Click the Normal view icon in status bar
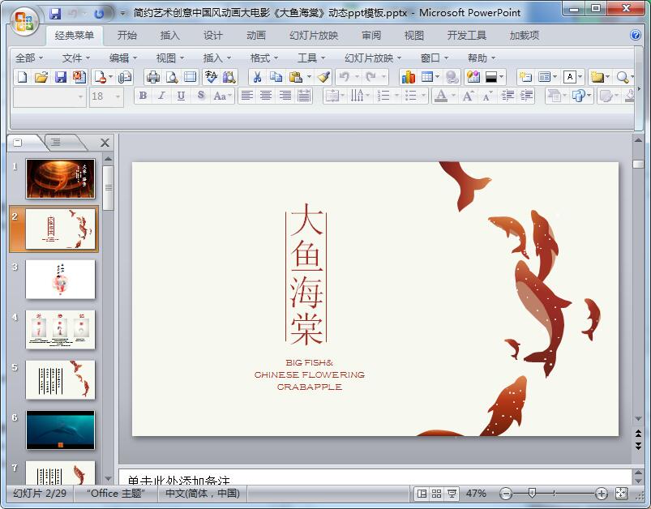The width and height of the screenshot is (651, 509). tap(422, 494)
